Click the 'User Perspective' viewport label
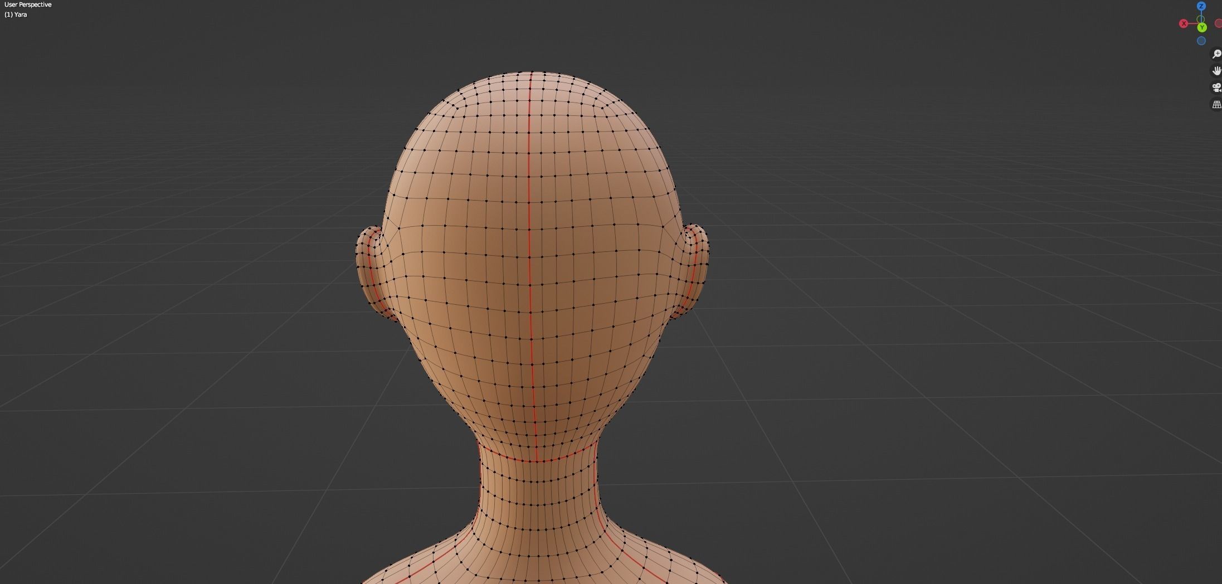Screen dimensions: 1222x584 [28, 4]
